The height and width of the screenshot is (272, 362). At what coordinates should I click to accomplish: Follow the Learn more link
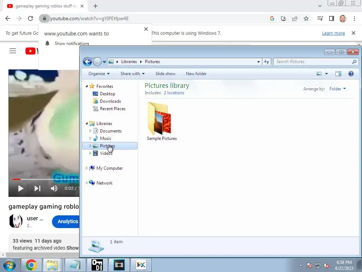(333, 33)
